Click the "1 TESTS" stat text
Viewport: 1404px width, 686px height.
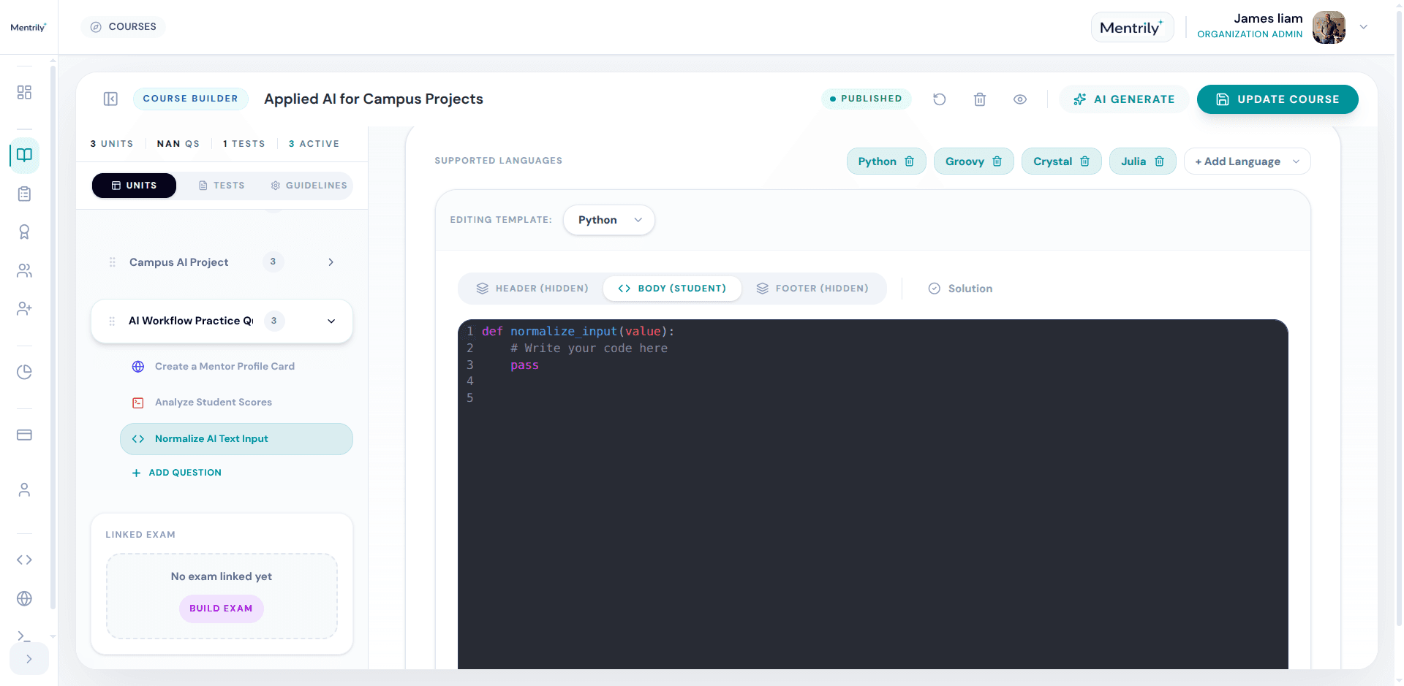(x=244, y=144)
